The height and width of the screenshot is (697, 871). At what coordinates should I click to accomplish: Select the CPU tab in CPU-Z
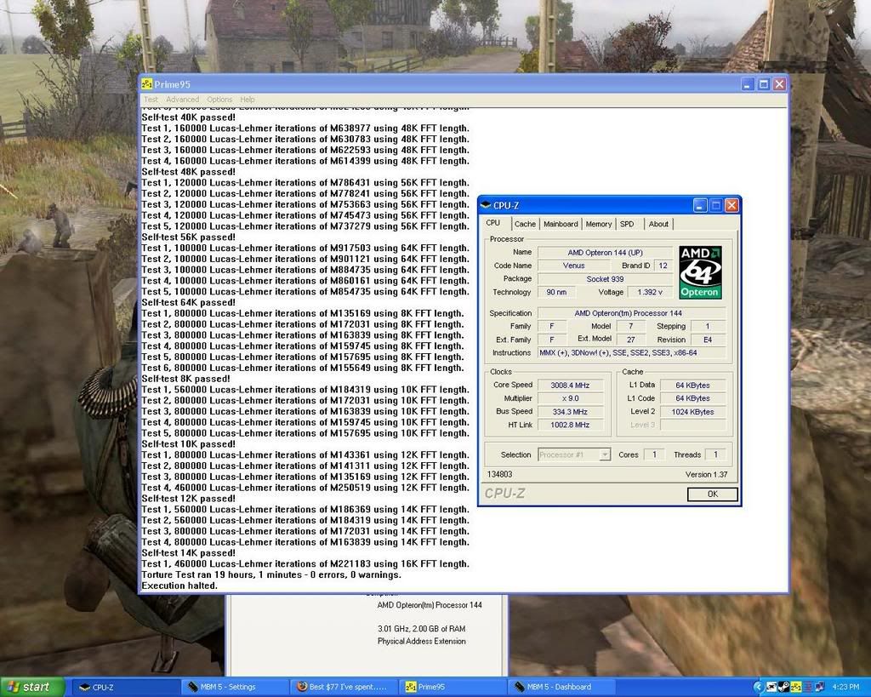click(x=493, y=223)
